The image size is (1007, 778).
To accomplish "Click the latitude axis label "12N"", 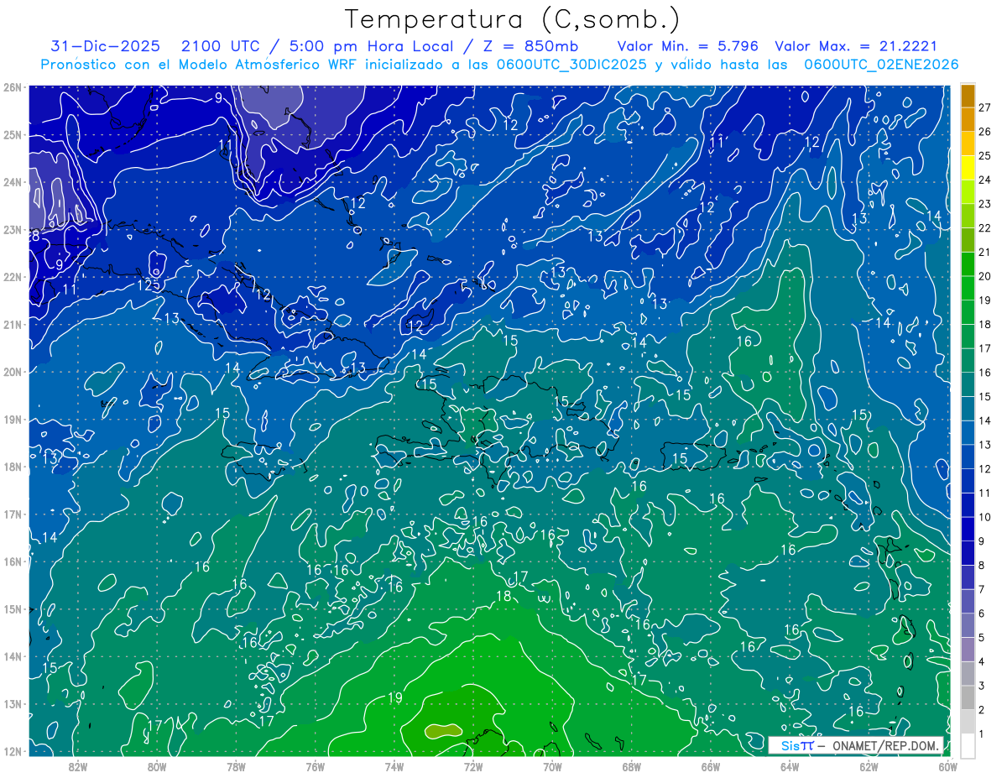I will [x=12, y=751].
